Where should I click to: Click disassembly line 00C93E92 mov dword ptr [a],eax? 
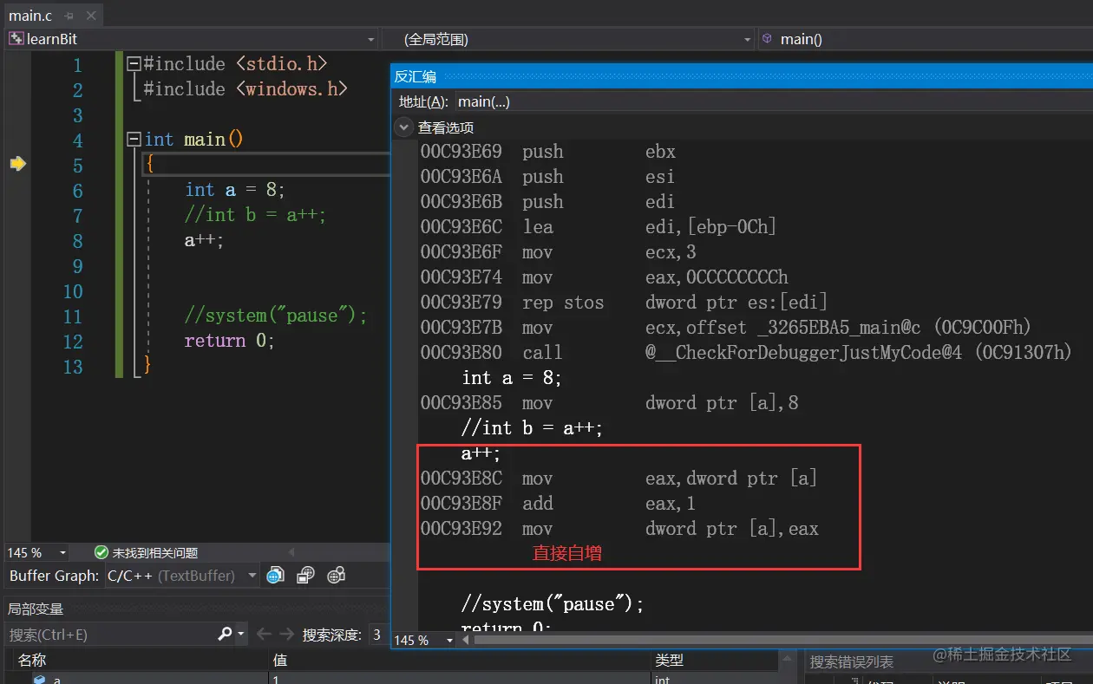coord(619,529)
